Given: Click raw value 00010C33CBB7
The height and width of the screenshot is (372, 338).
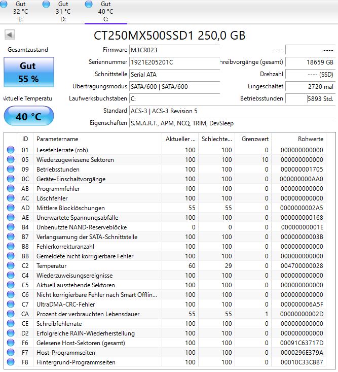Looking at the screenshot, I should (x=302, y=362).
